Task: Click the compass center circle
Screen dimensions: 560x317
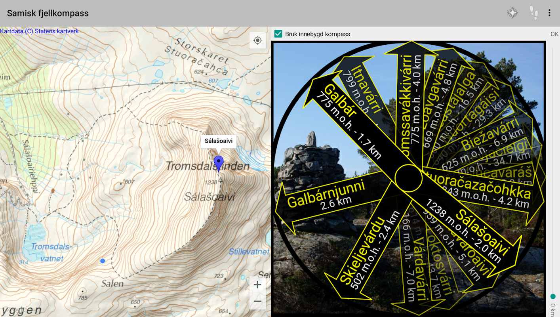Action: pyautogui.click(x=409, y=178)
